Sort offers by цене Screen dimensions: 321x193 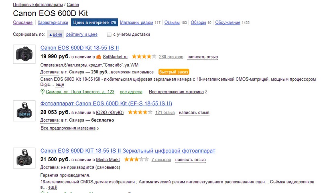coord(56,35)
